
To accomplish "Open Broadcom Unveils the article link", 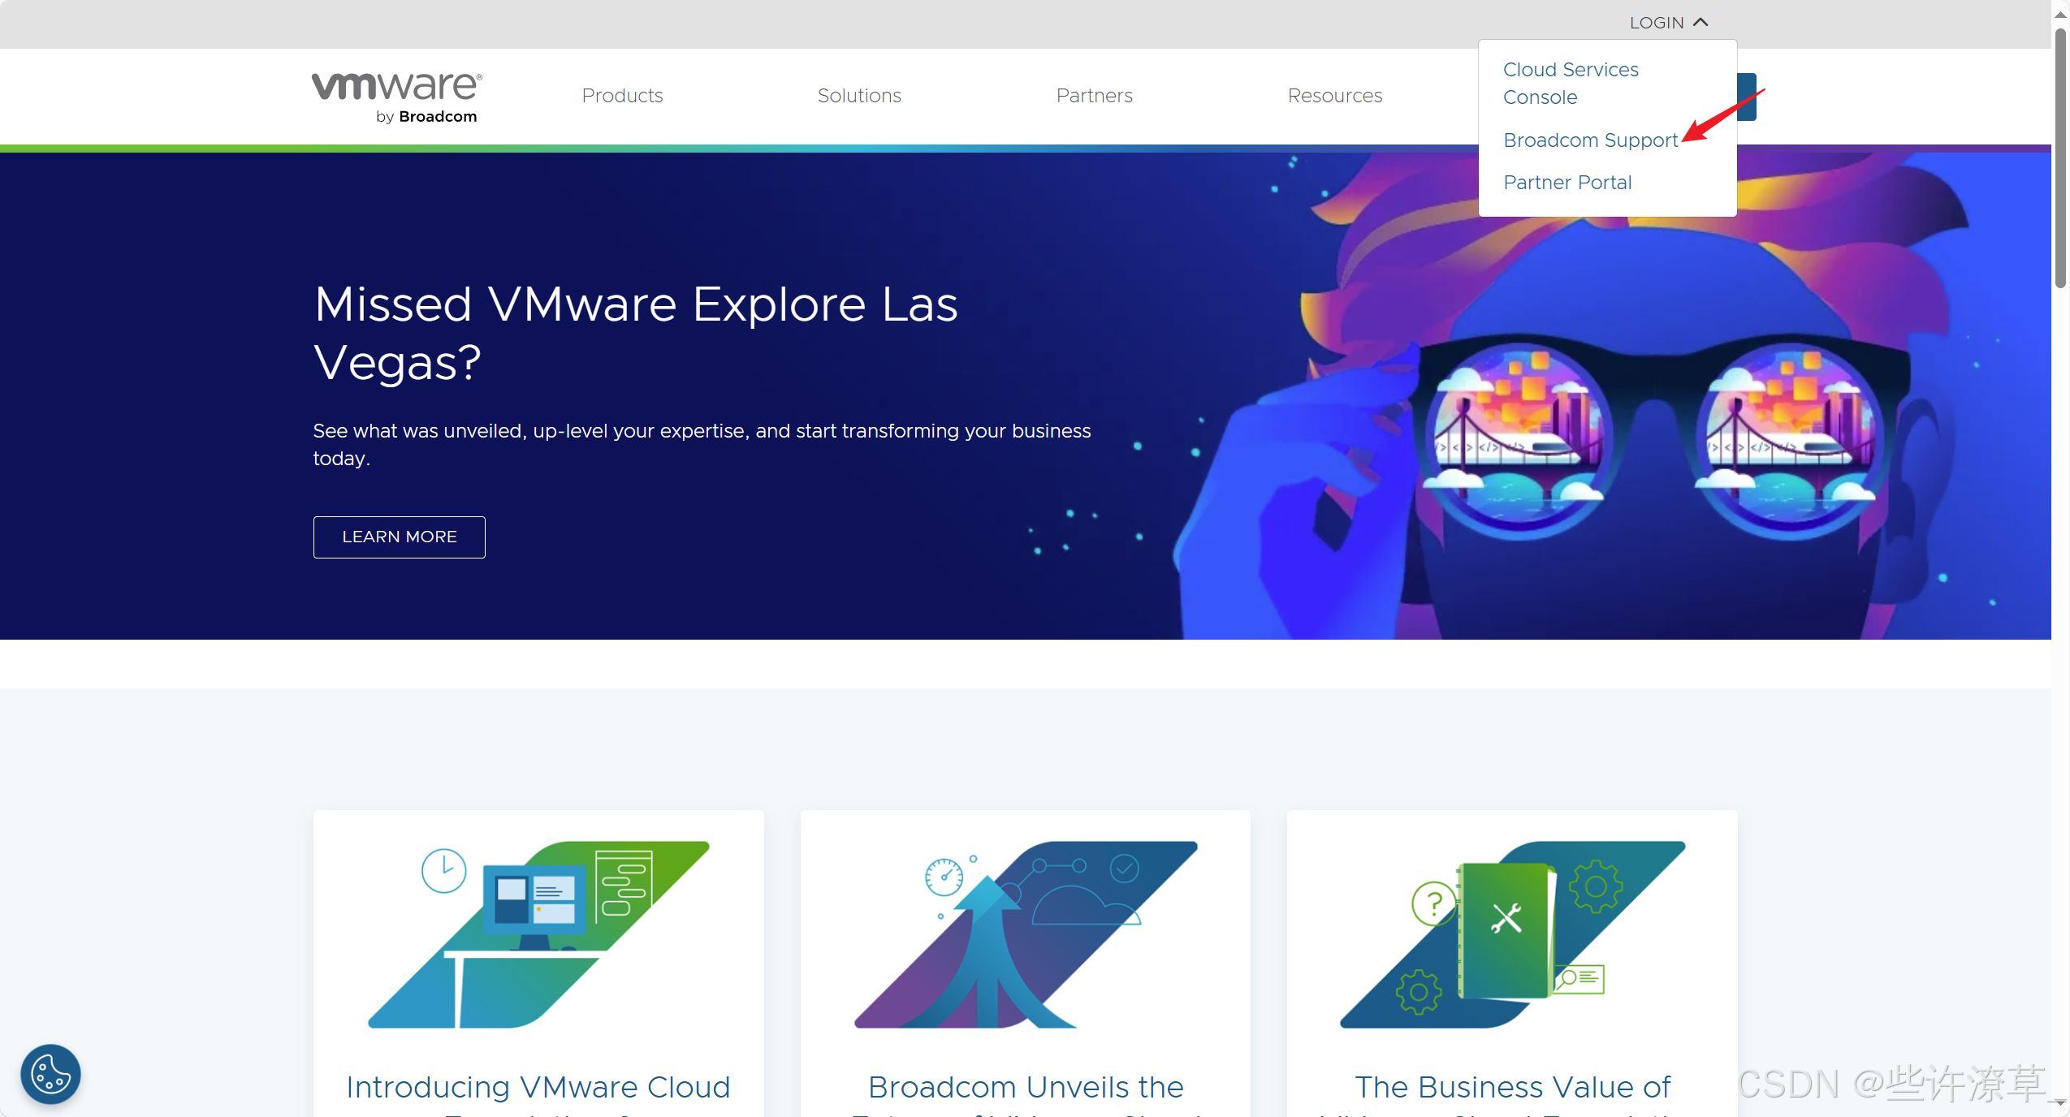I will tap(1025, 1087).
